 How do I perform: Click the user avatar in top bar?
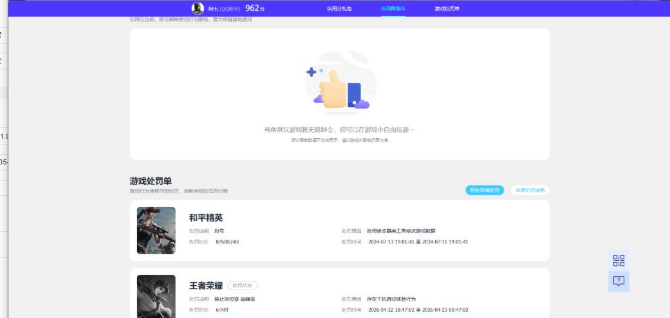click(198, 8)
